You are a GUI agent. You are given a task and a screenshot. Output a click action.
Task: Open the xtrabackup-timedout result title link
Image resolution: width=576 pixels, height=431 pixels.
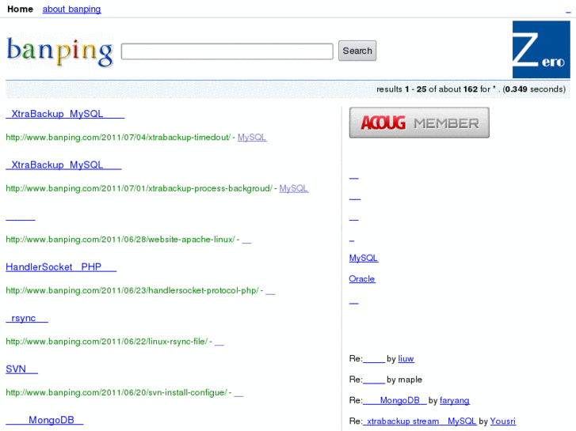tap(65, 114)
